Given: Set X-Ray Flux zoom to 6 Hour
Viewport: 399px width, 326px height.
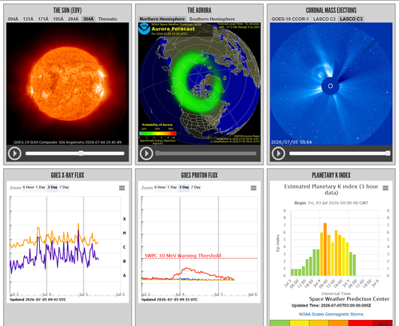Looking at the screenshot, I should (x=29, y=187).
